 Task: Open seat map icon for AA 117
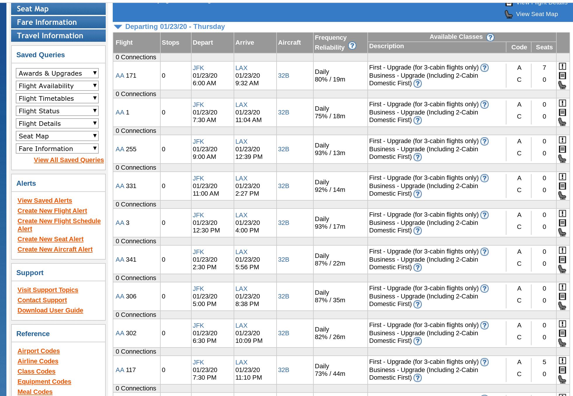click(562, 379)
